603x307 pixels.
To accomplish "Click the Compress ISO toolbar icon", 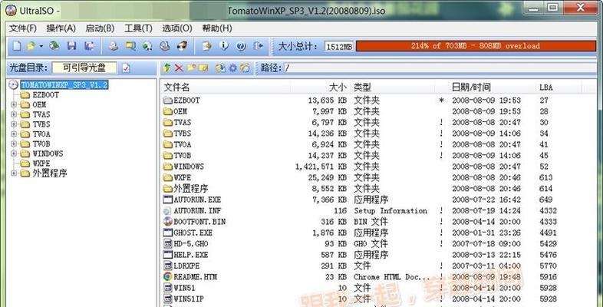I will tap(130, 46).
